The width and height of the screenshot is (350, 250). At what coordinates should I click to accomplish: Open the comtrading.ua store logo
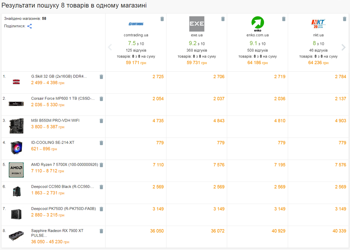tap(136, 24)
